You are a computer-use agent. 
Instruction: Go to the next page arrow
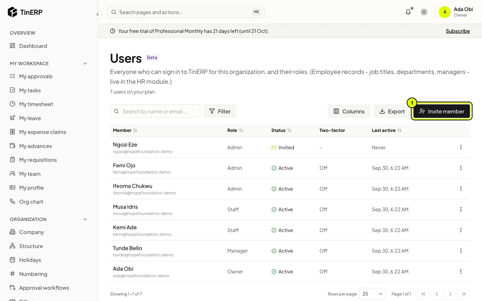(450, 294)
